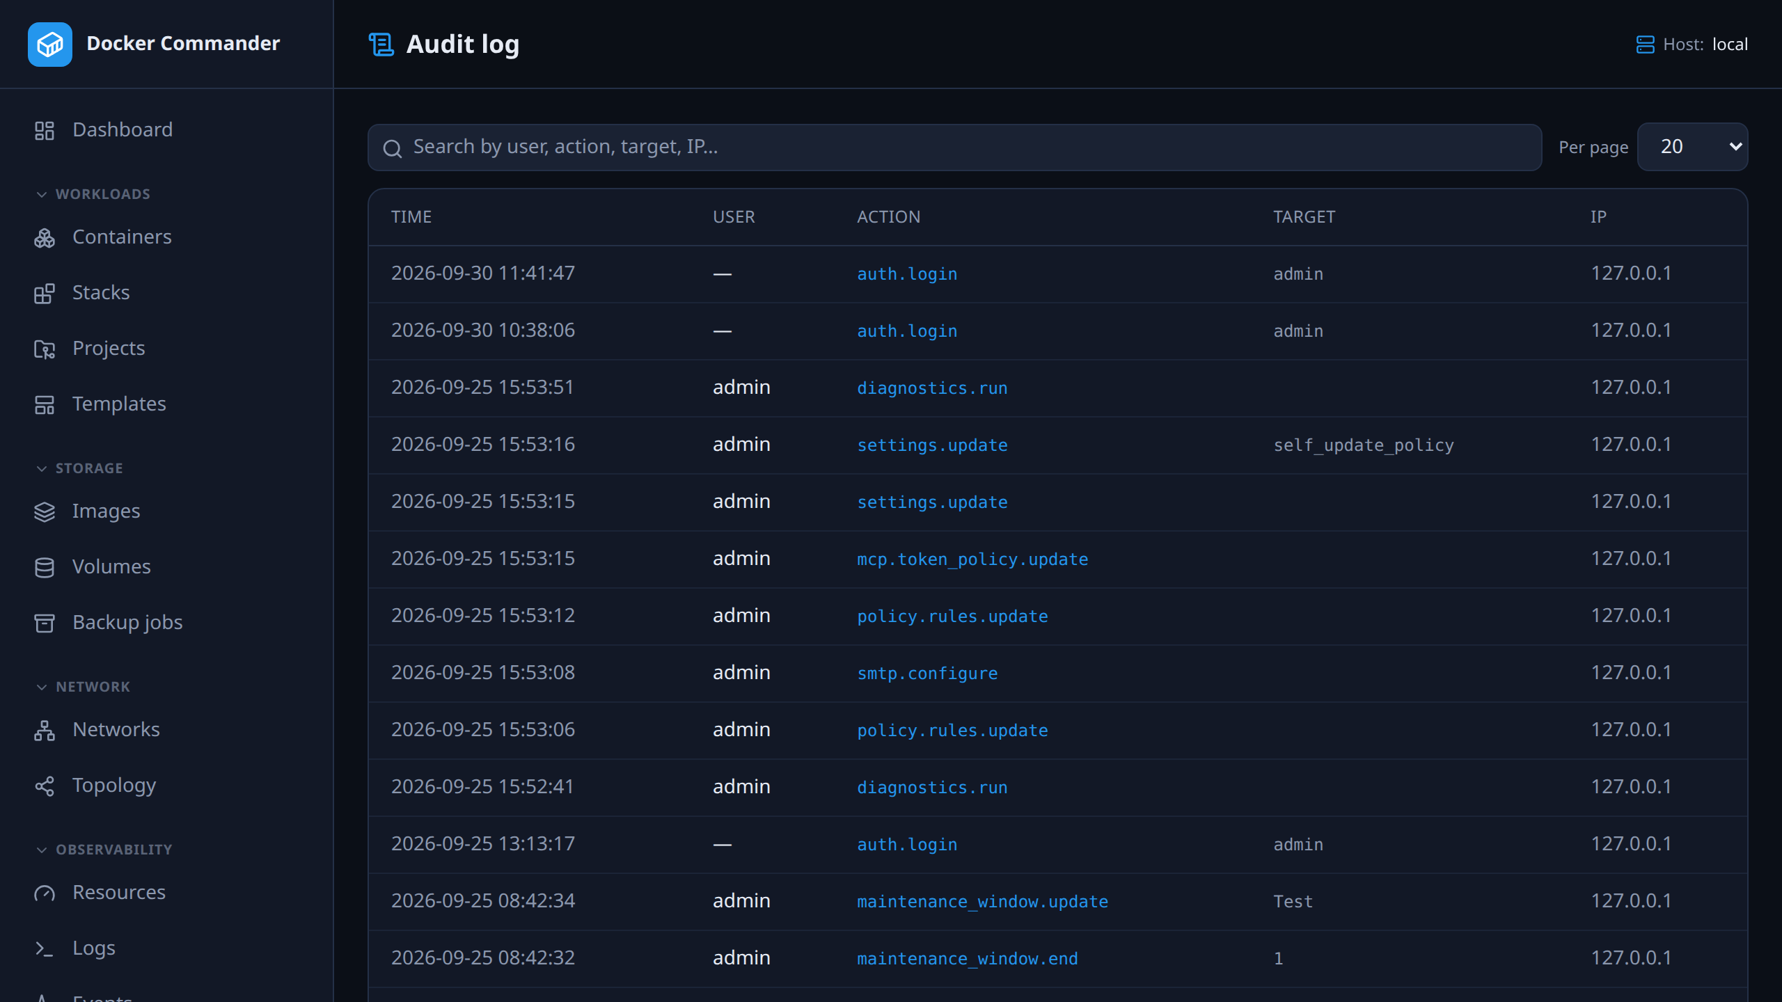This screenshot has width=1782, height=1002.
Task: Click the Test target cell
Action: 1293,902
